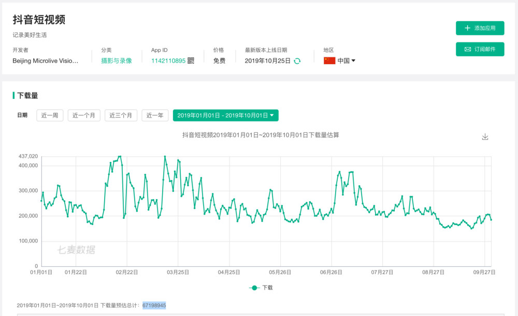Viewport: 518px width, 316px height.
Task: Open the custom date range dropdown
Action: [x=226, y=115]
